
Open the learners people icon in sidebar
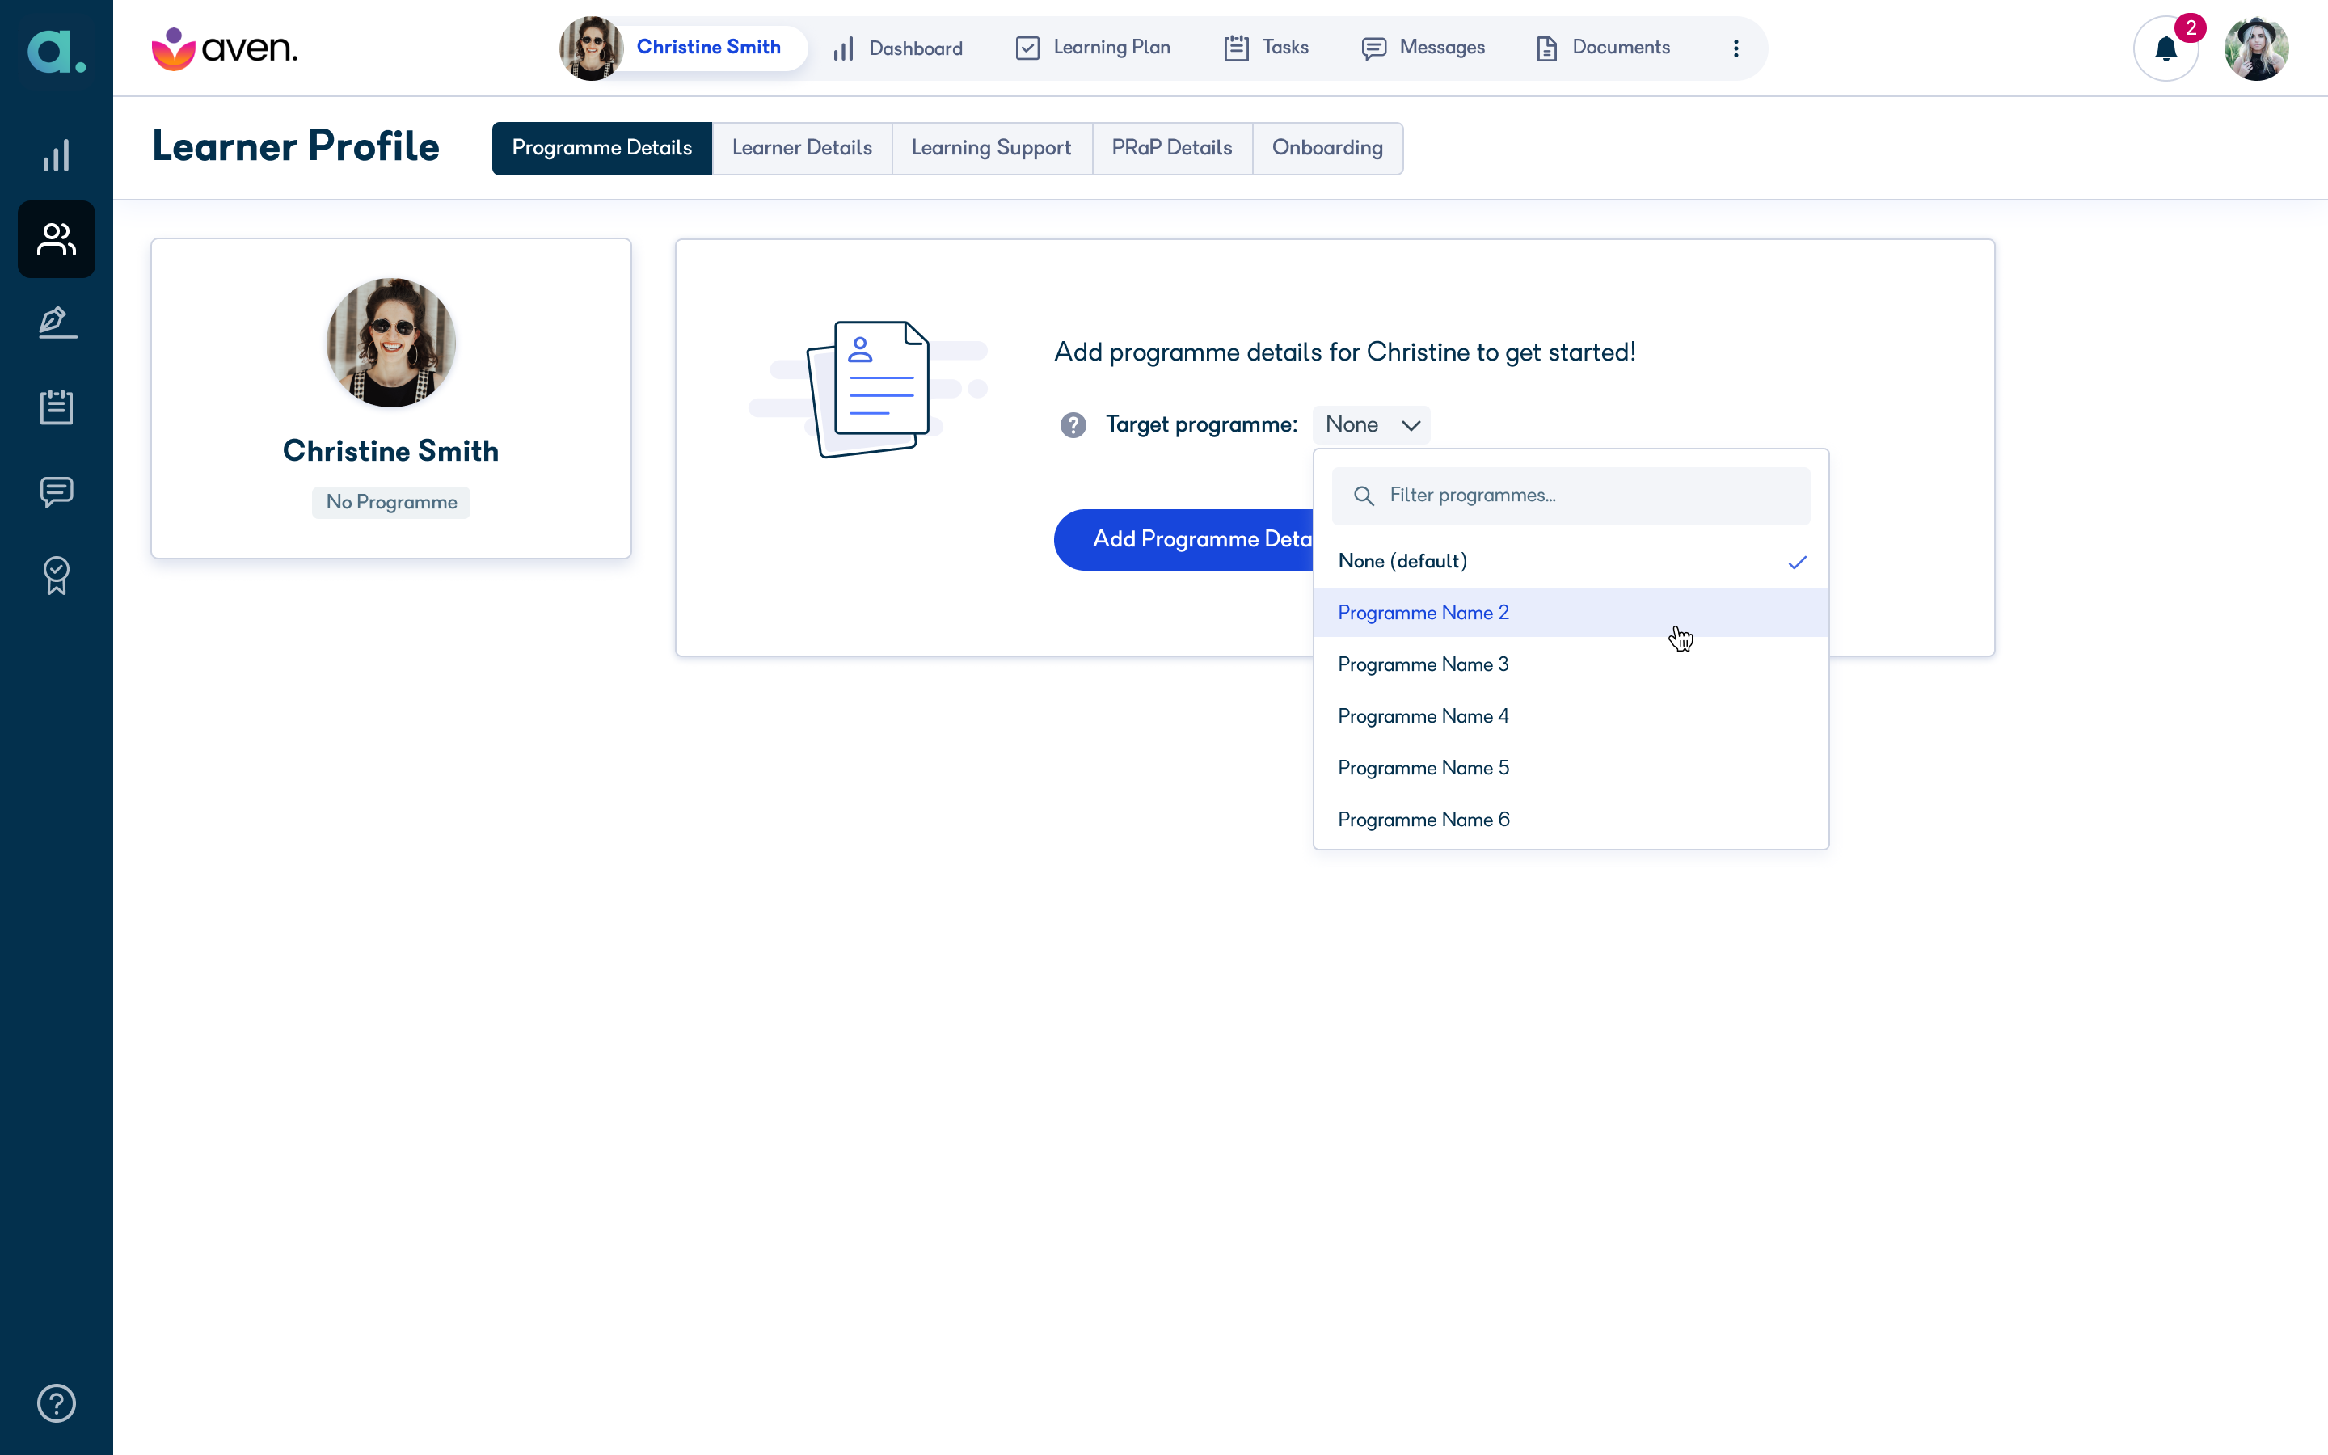[57, 239]
